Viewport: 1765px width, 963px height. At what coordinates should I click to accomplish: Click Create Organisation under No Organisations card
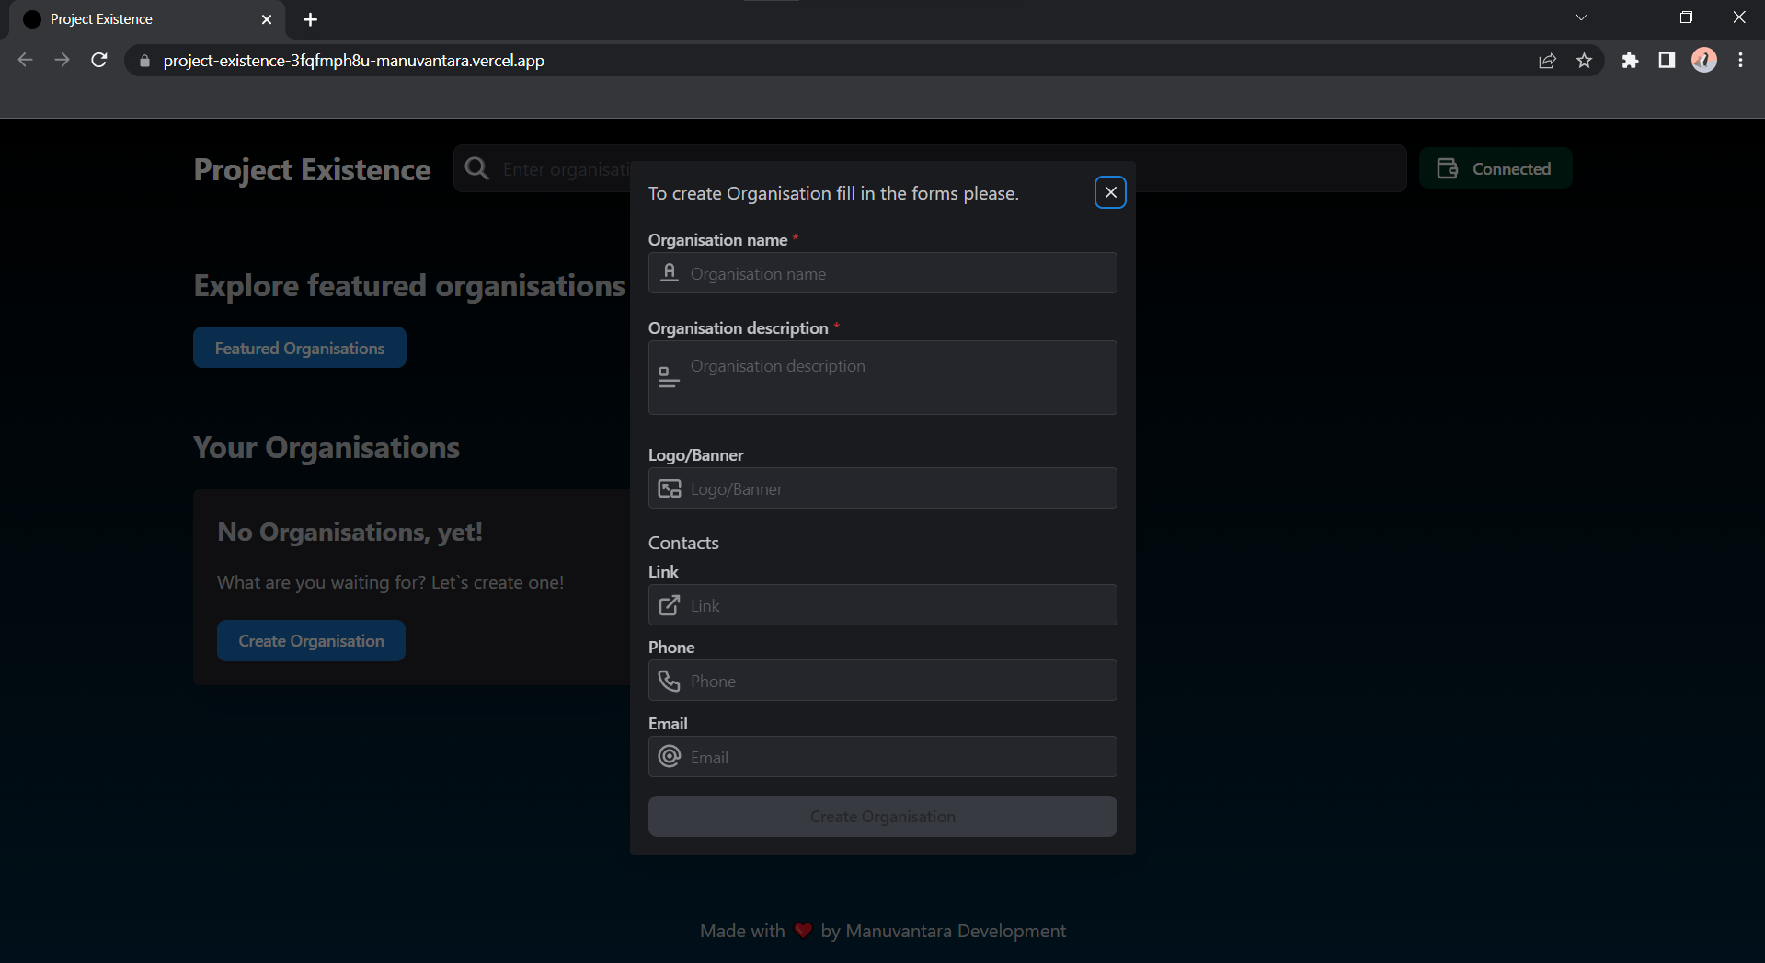click(311, 641)
